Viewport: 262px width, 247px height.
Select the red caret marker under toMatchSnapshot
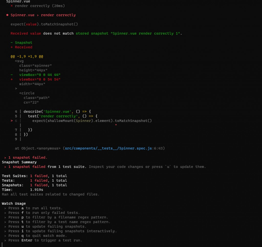[116, 125]
